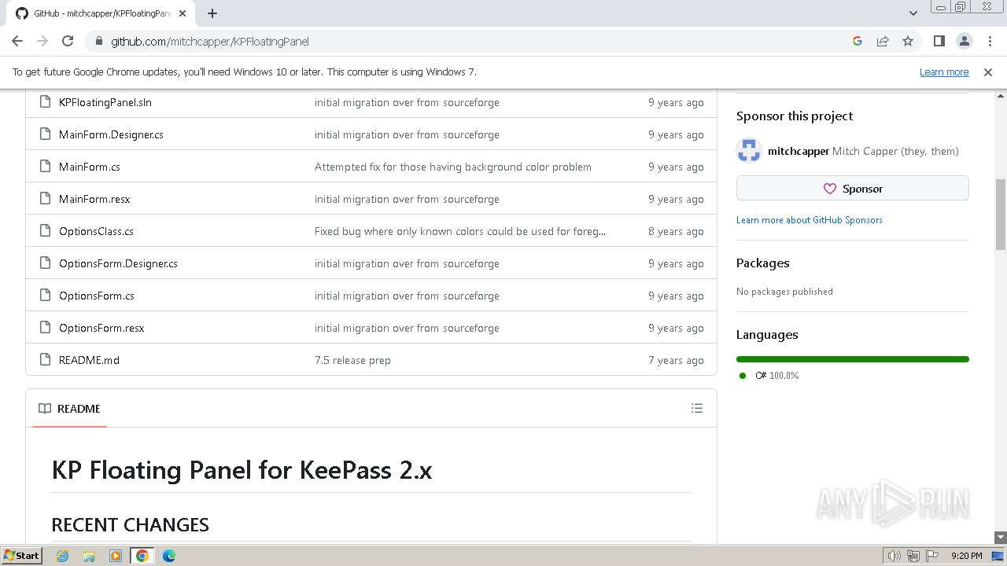Open the OptionsForm.Designer.cs file
Screen dimensions: 1007x566
point(118,263)
